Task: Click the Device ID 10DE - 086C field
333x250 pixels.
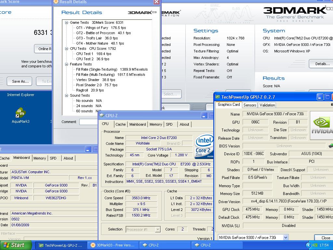Action: click(254, 154)
